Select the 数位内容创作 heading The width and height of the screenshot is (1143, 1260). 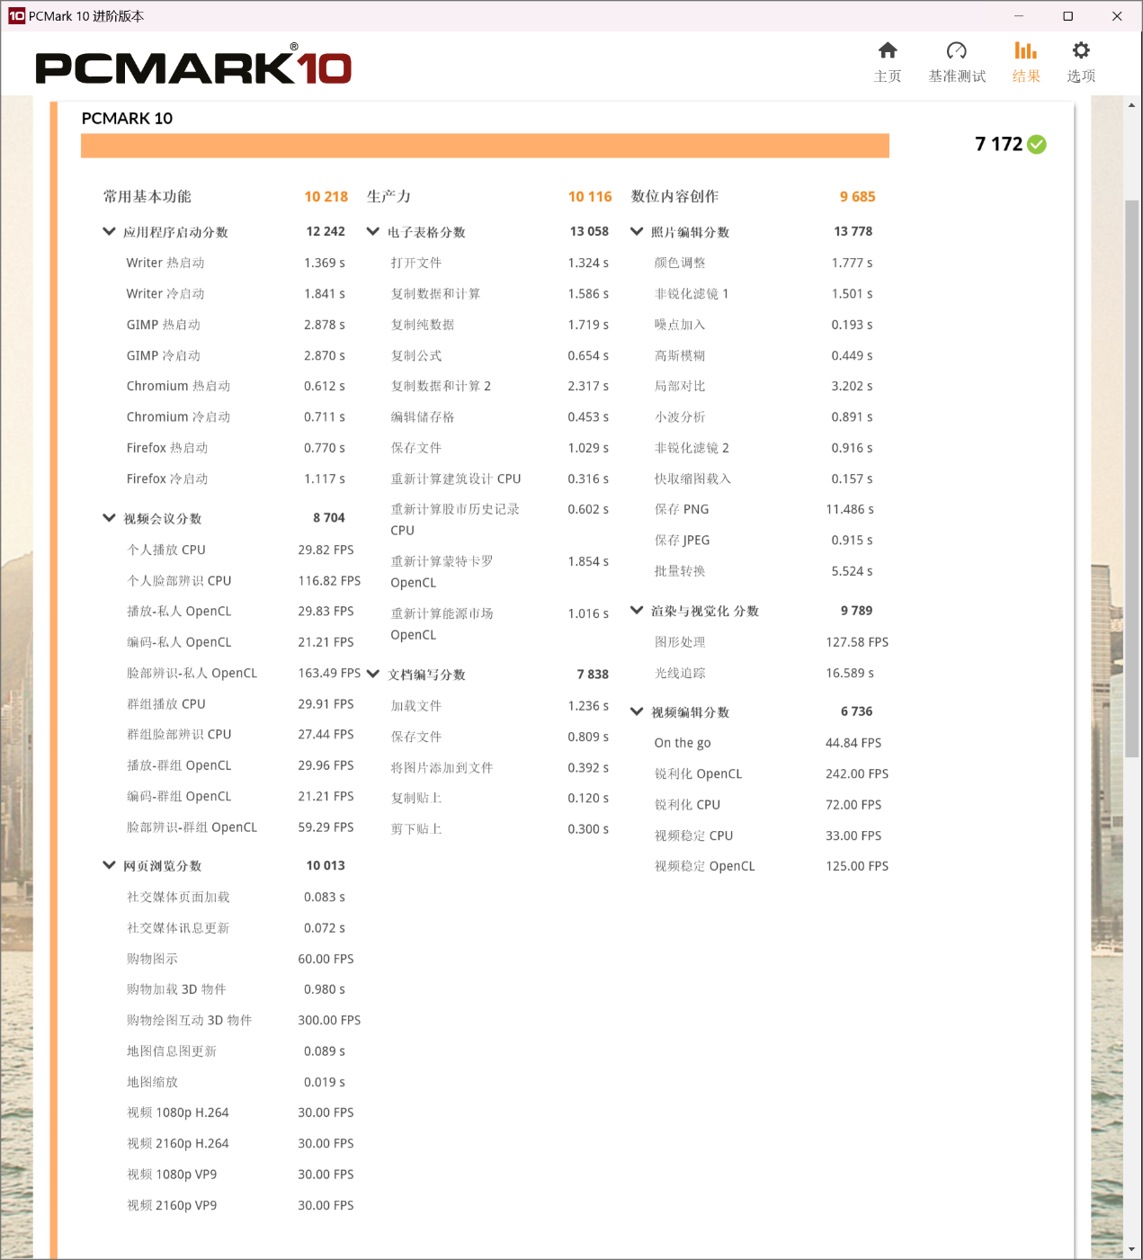click(x=674, y=197)
